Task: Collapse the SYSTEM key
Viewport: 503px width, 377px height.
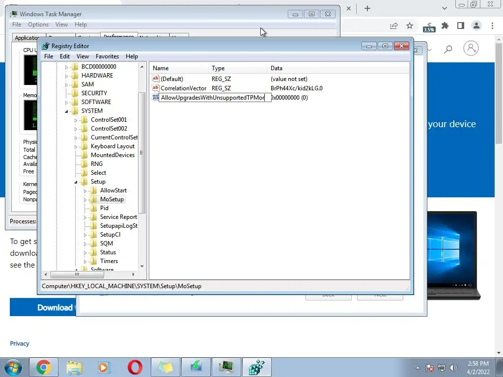Action: click(66, 111)
